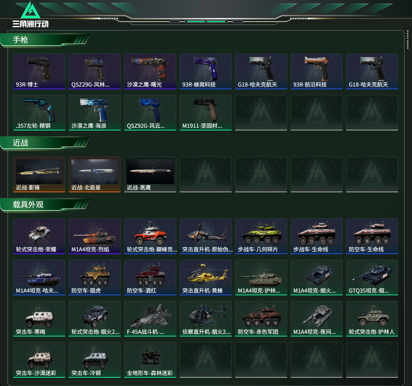Click the 步战车-生命线 vehicle skin
Viewport: 412px width, 386px height.
click(317, 236)
